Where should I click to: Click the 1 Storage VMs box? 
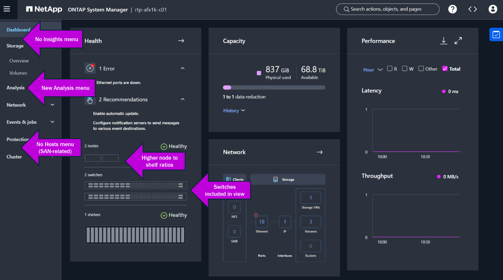[311, 198]
